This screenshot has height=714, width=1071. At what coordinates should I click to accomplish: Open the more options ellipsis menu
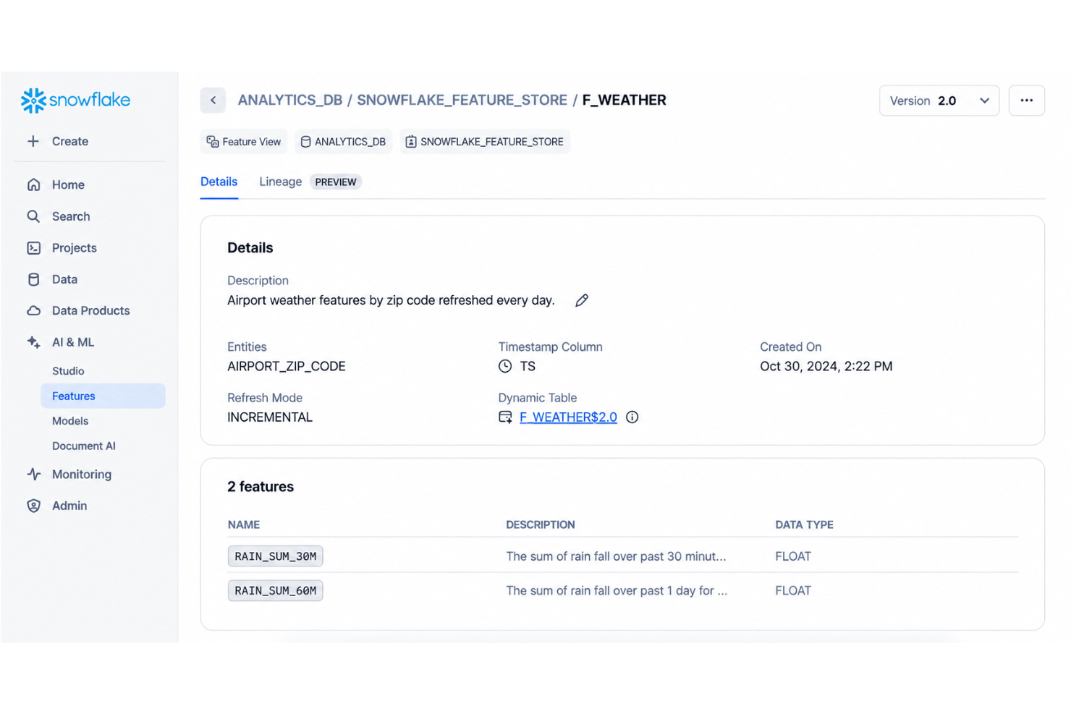pyautogui.click(x=1026, y=101)
